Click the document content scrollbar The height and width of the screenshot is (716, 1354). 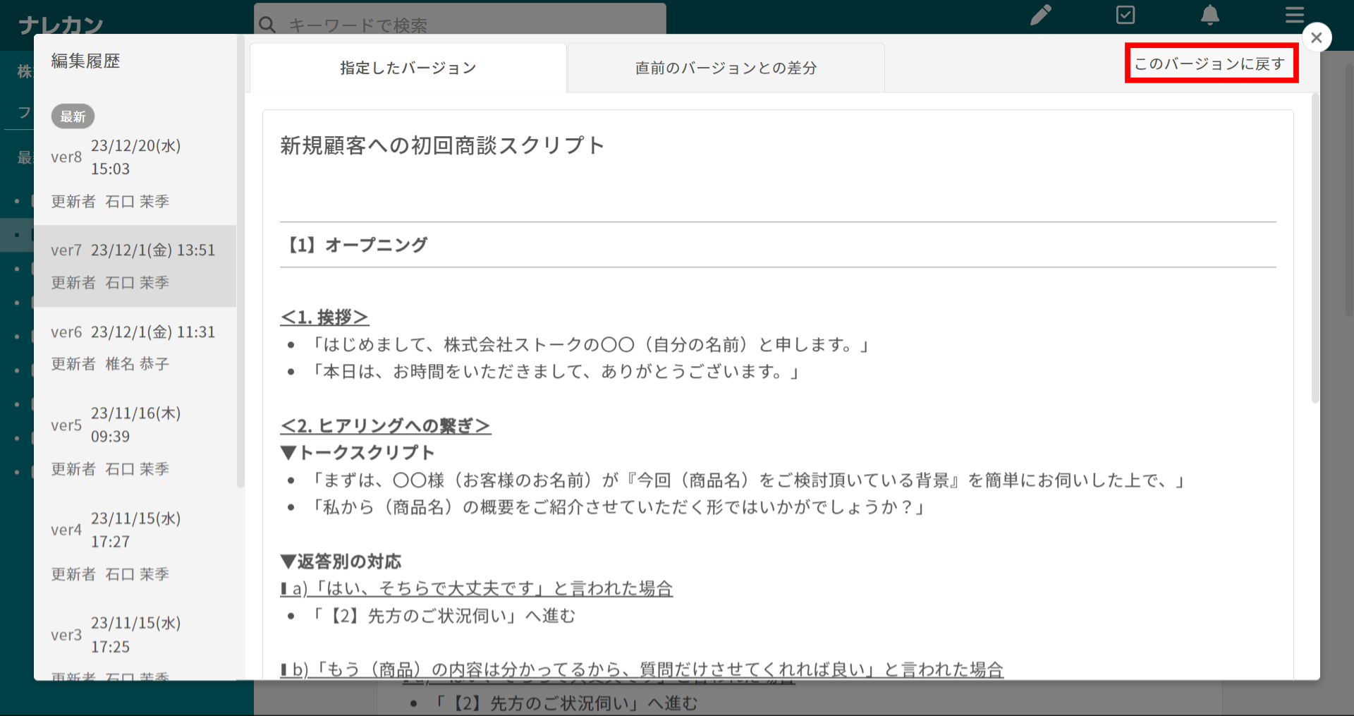coord(1315,247)
